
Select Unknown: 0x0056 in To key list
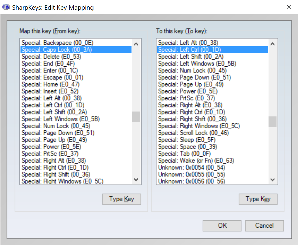(212, 181)
